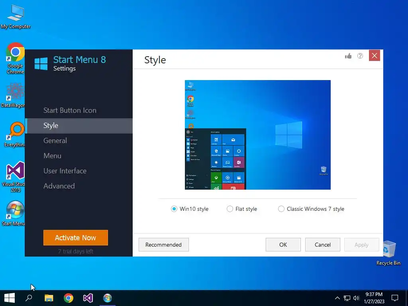This screenshot has width=408, height=306.
Task: Click the Recommended button
Action: [163, 245]
